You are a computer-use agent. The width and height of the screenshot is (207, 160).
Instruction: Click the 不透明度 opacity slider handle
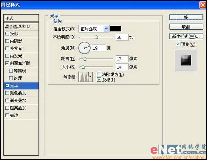pos(96,37)
